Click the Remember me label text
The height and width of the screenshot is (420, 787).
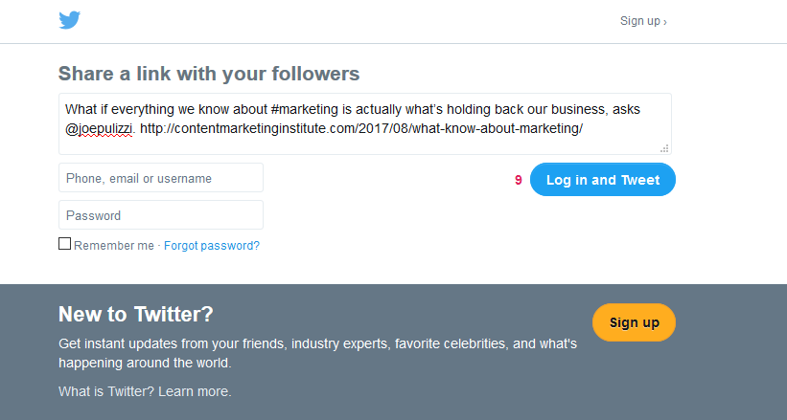114,246
